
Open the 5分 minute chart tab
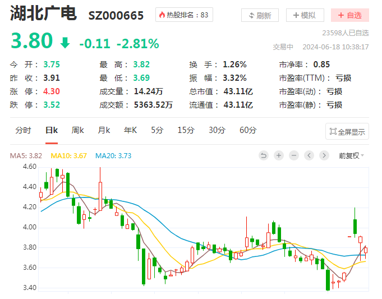[x=157, y=130]
